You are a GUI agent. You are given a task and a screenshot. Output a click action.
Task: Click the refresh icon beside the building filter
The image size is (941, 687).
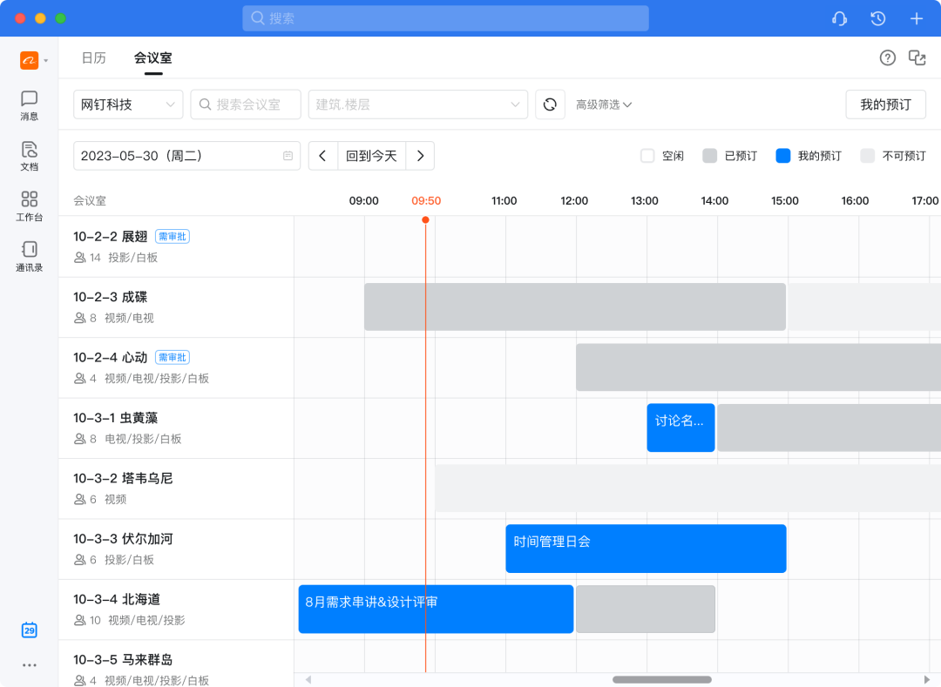[x=550, y=104]
